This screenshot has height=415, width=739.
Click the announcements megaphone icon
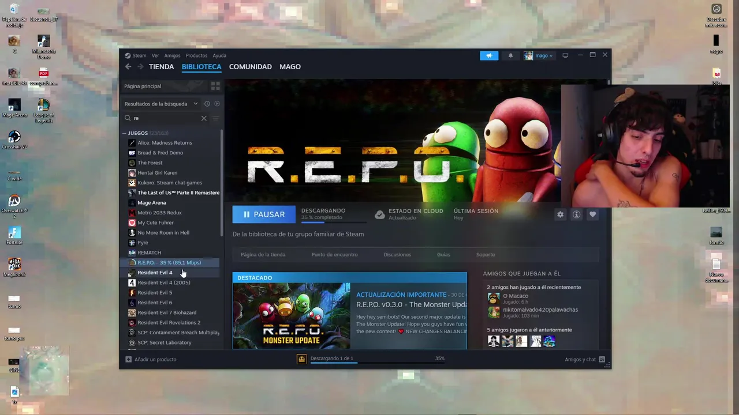coord(489,55)
